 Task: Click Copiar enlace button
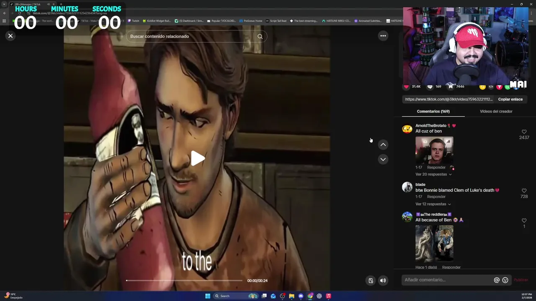click(510, 99)
